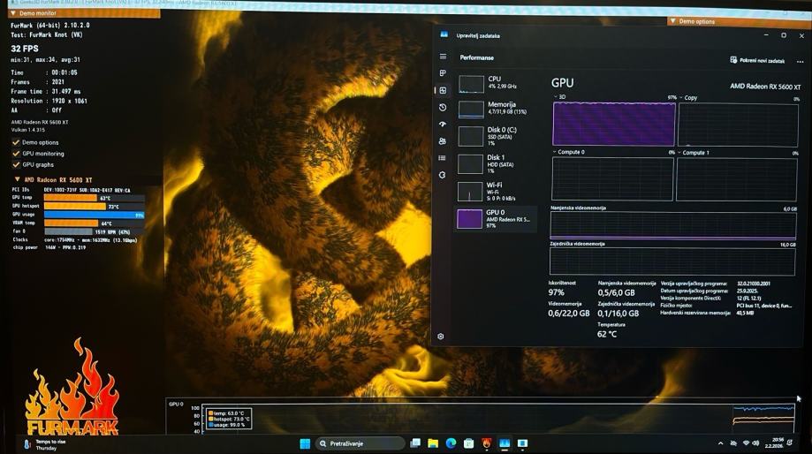
Task: Open the Services page icon in sidebar
Action: pyautogui.click(x=442, y=175)
